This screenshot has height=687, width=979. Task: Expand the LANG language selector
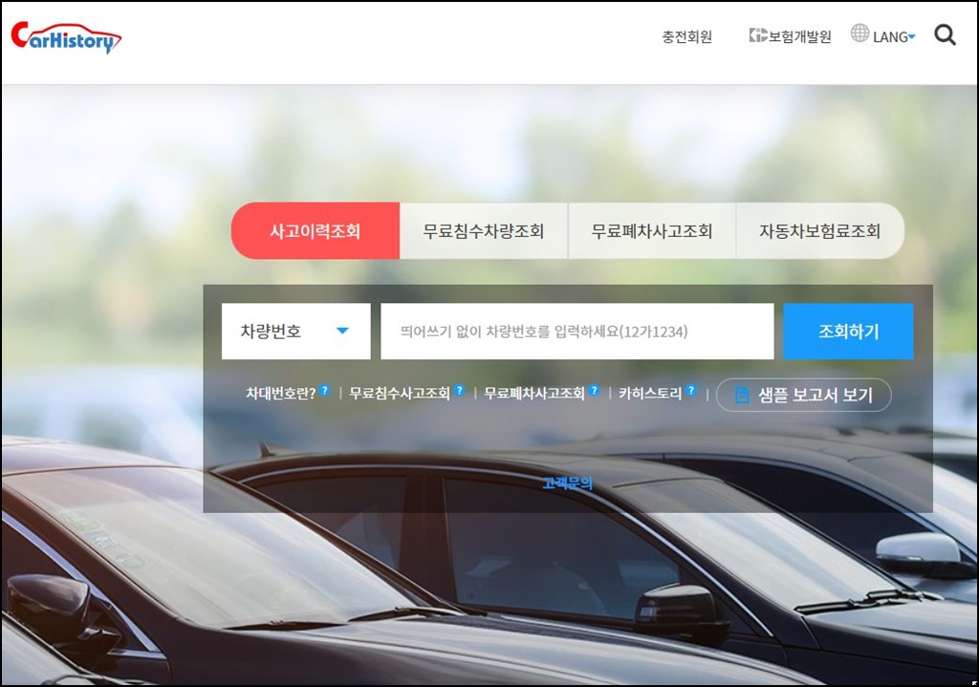coord(891,35)
